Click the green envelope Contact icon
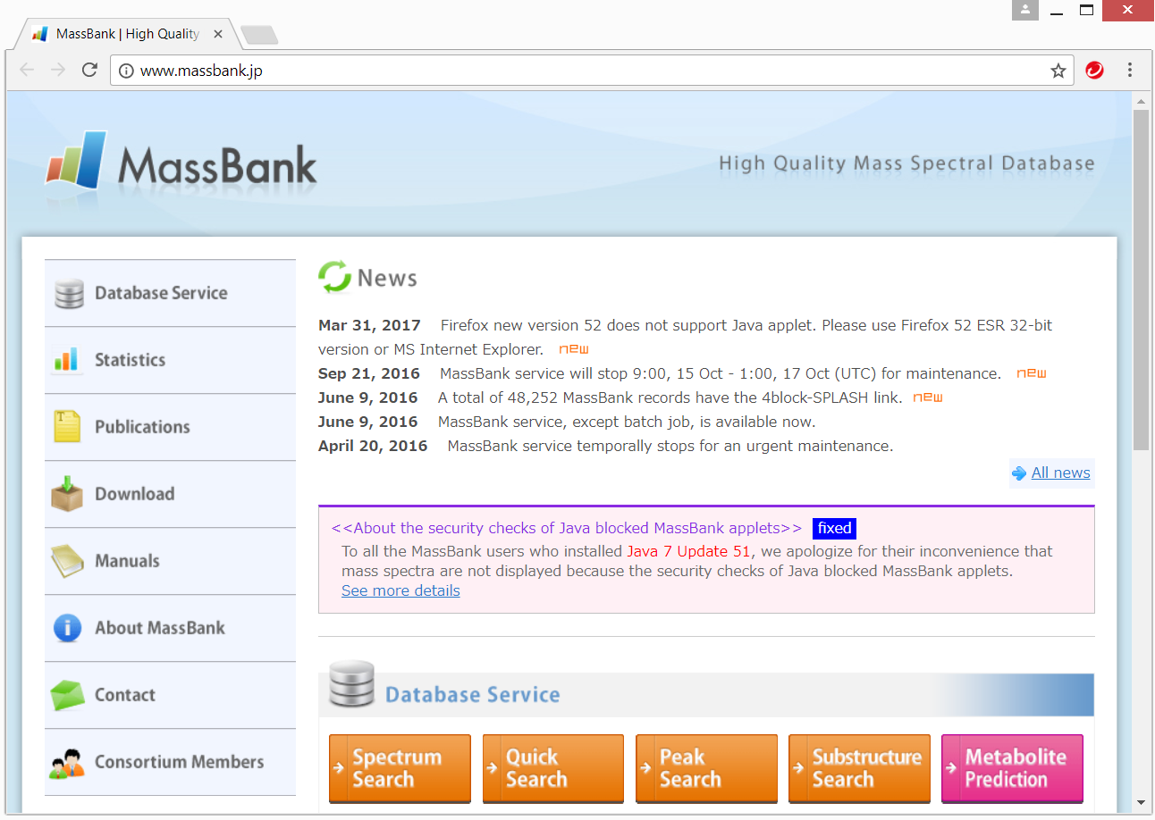This screenshot has height=820, width=1155. click(67, 695)
